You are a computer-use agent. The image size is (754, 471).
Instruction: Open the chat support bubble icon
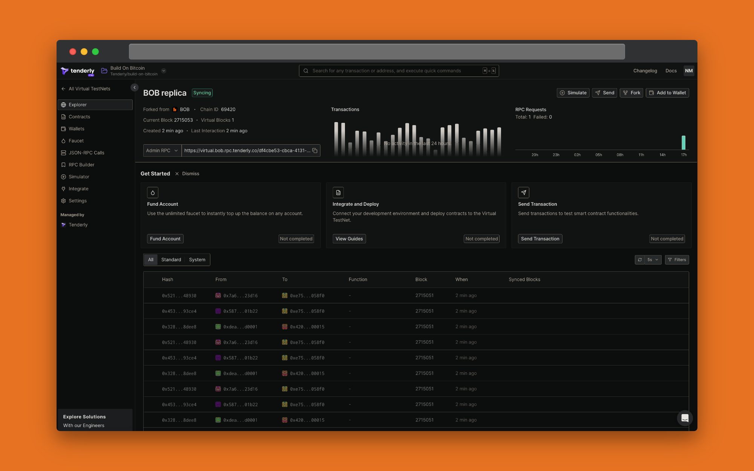point(685,418)
